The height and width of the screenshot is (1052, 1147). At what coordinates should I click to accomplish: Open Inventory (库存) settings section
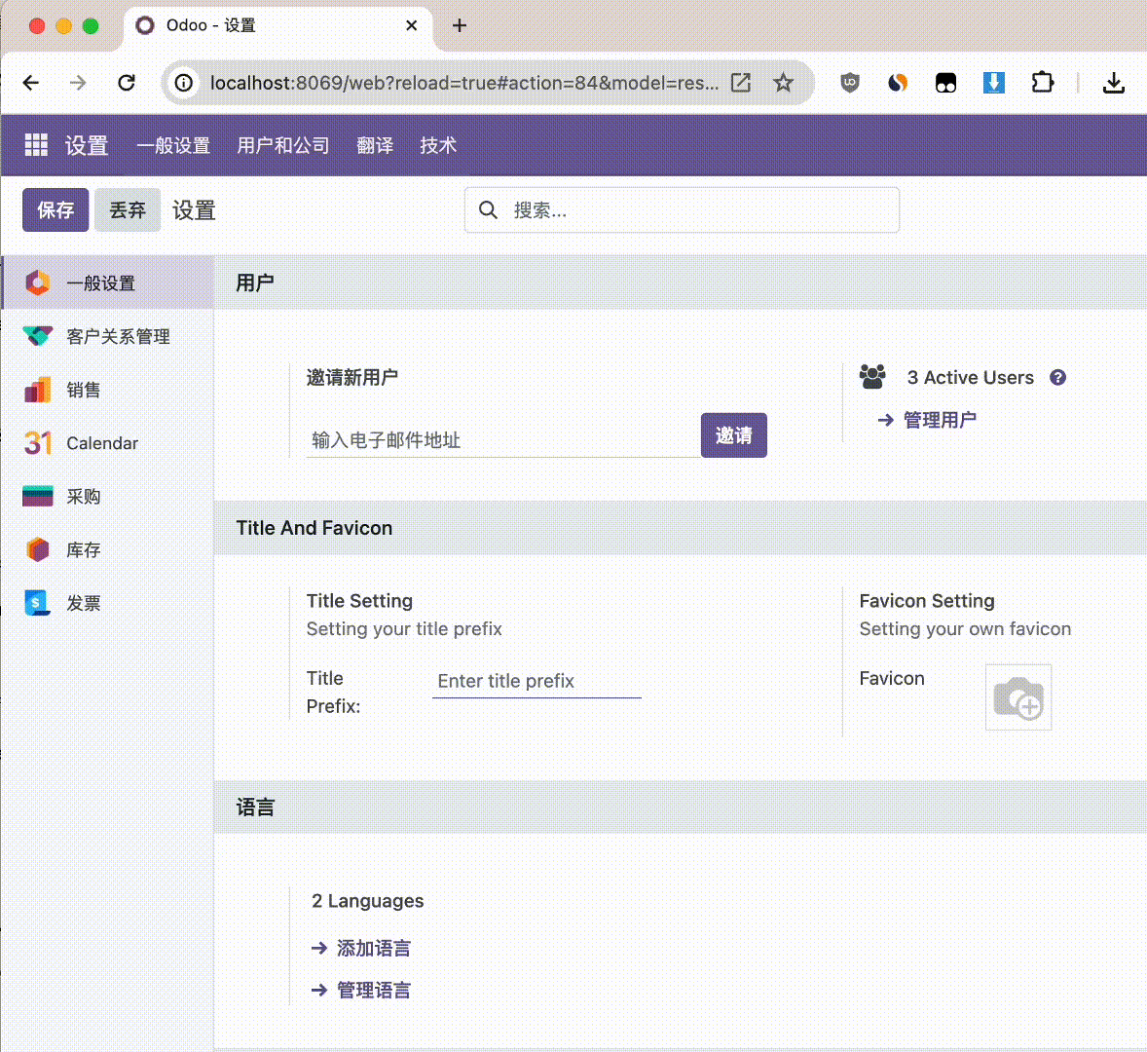[36, 549]
